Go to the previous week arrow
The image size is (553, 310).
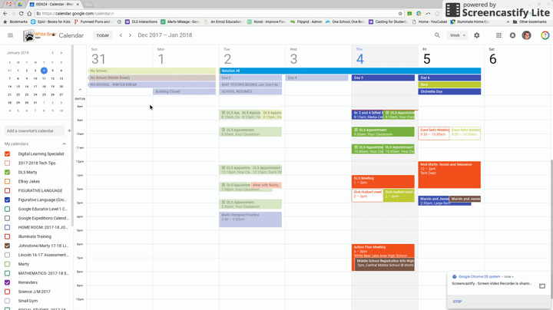121,35
